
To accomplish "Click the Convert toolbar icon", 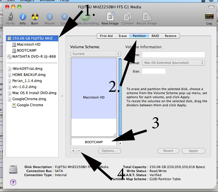I will pos(127,16).
